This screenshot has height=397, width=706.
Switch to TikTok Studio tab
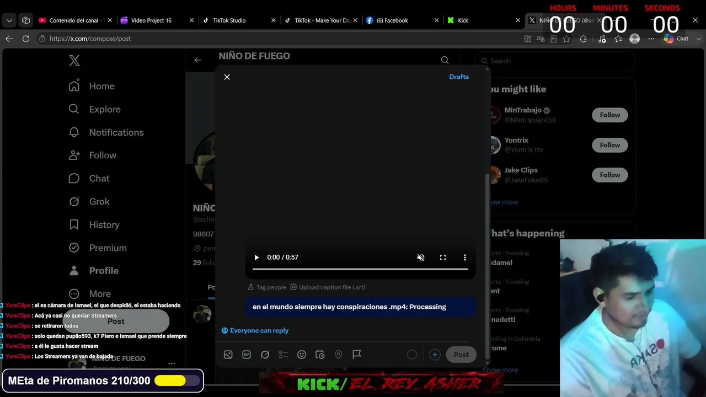238,20
